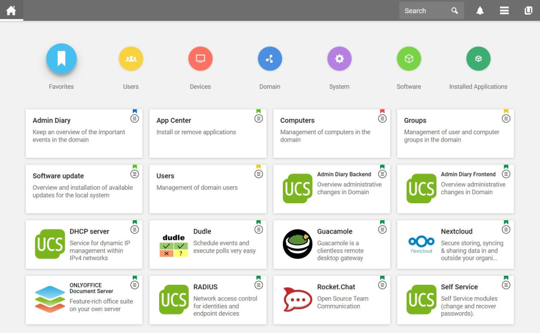The image size is (540, 333).
Task: Open the Domain category icon
Action: pos(269,58)
